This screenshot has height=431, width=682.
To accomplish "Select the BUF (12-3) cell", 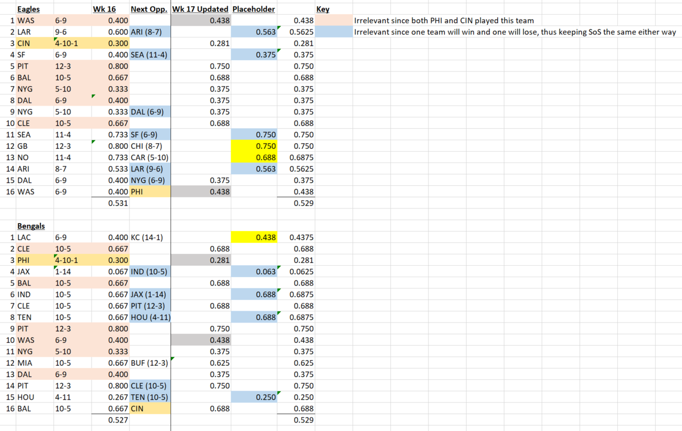I will tap(150, 363).
